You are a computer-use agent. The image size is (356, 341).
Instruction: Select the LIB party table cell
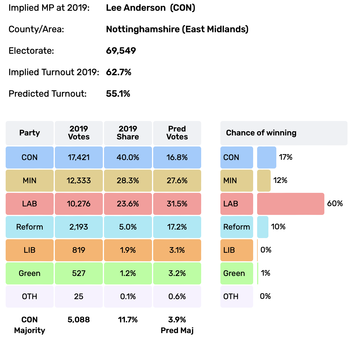(30, 250)
